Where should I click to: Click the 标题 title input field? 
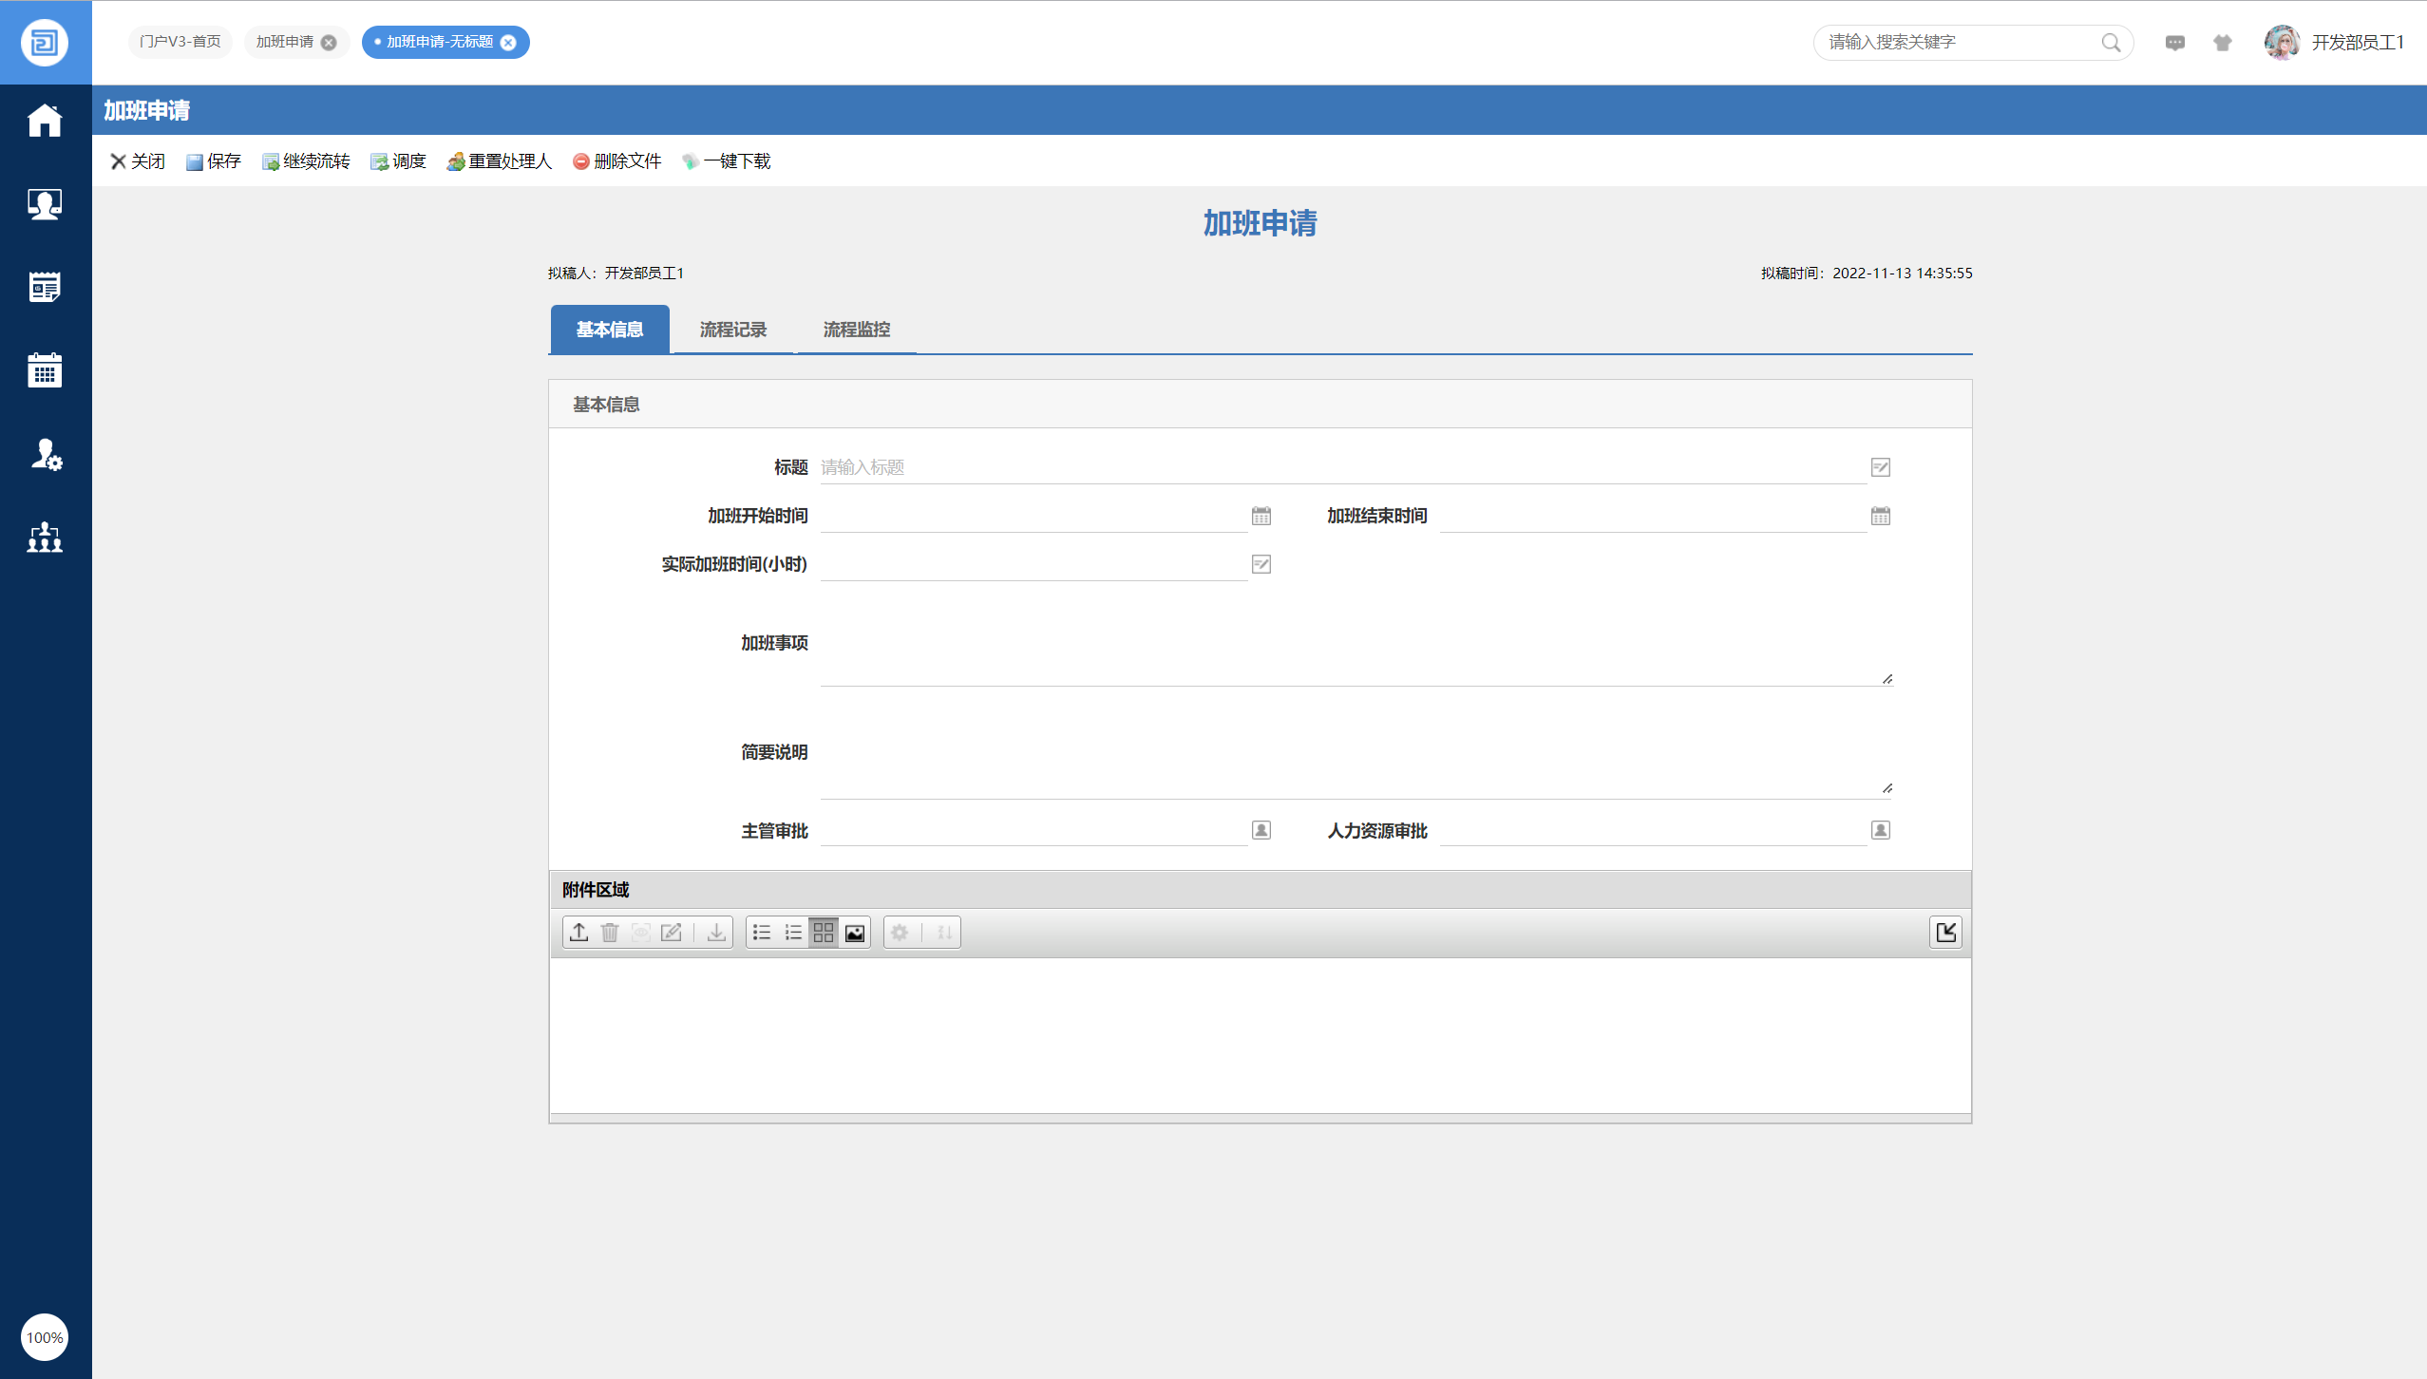(1341, 467)
